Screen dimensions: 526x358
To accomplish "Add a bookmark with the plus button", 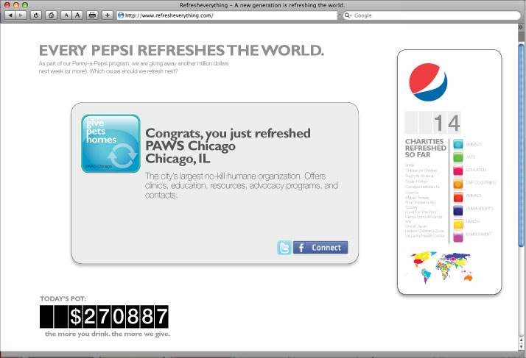I will [108, 15].
